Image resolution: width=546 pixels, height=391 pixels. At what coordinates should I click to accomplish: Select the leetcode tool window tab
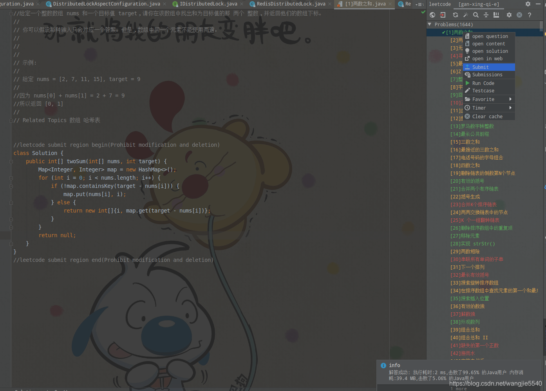pyautogui.click(x=440, y=4)
